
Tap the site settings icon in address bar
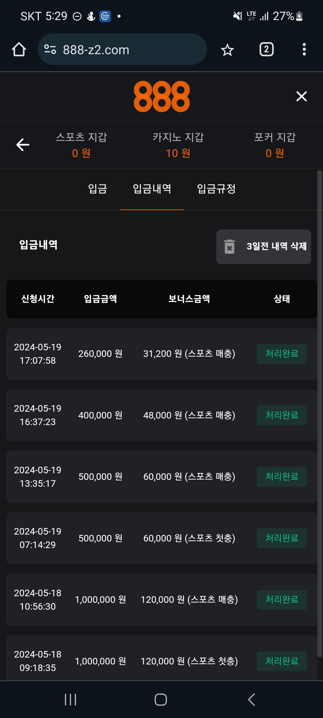pyautogui.click(x=50, y=49)
